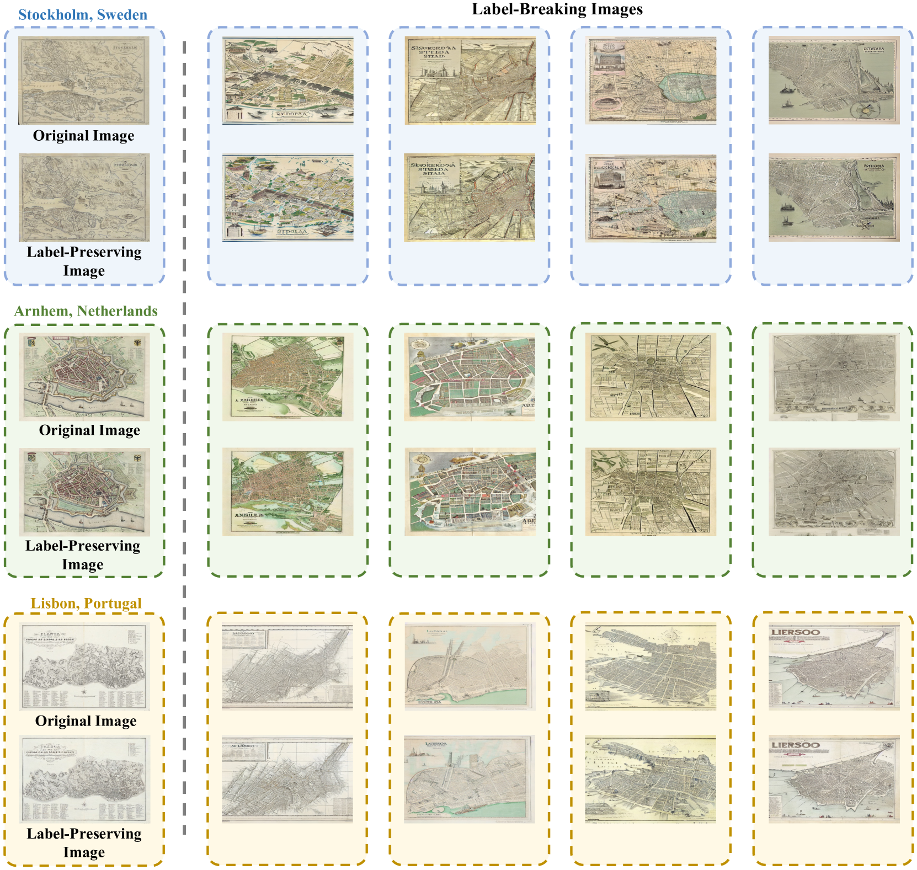Open the Stockholm original map thumbnail

pos(84,81)
